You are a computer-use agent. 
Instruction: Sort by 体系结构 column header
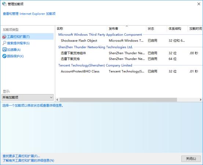pos(177,29)
